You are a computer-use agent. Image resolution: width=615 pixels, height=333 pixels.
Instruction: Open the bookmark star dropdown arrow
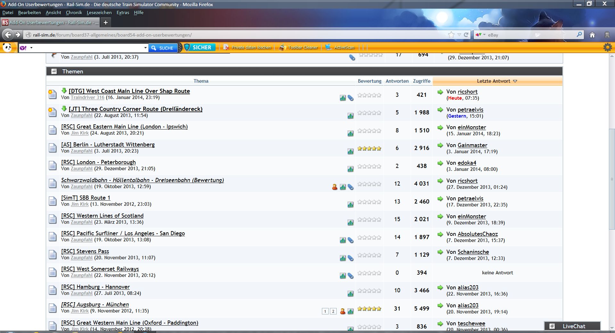point(459,35)
